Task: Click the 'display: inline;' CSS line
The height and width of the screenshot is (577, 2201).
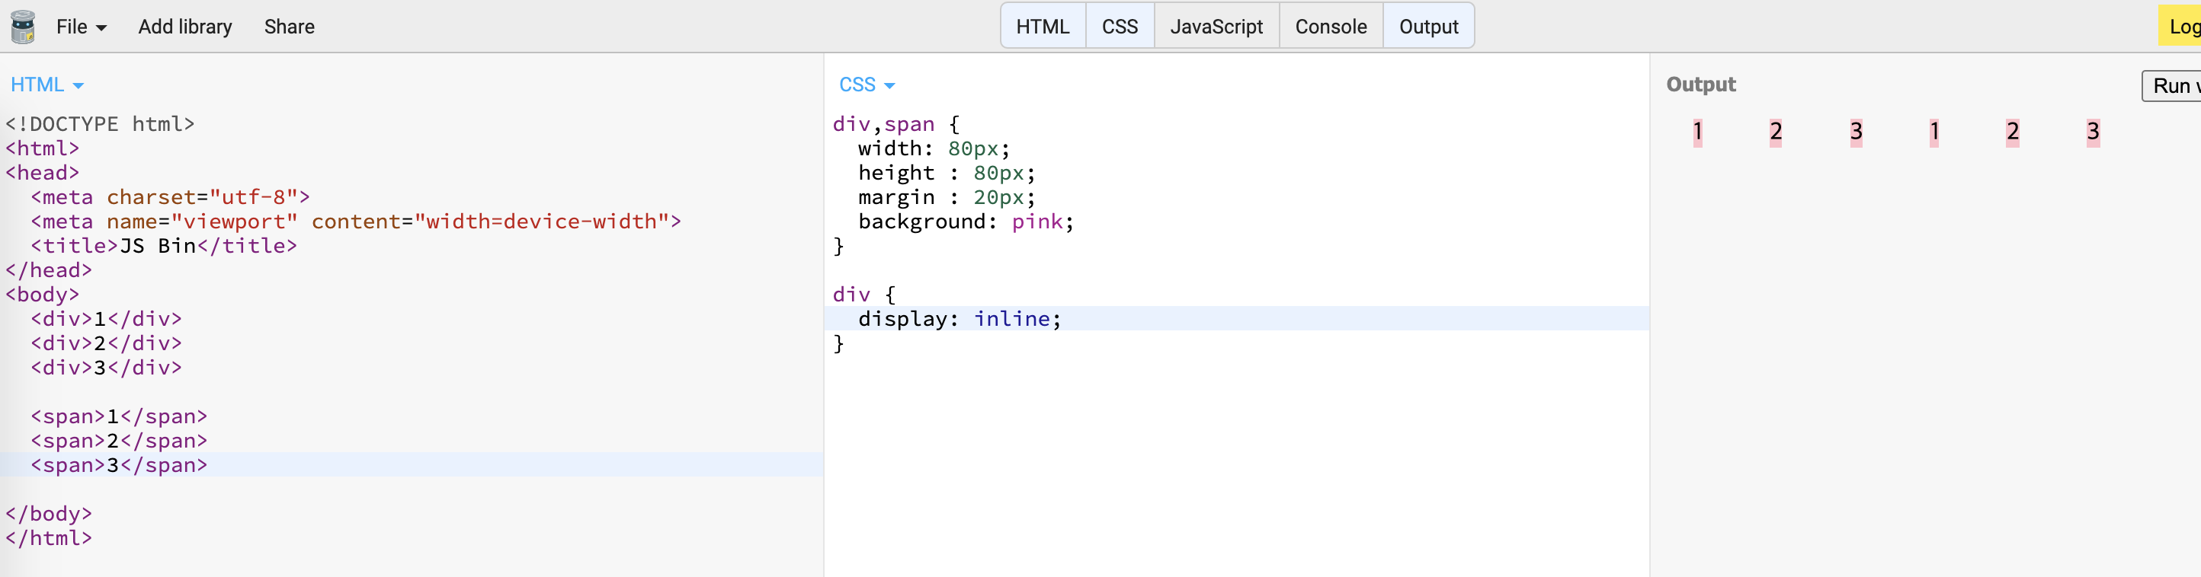Action: pos(960,319)
